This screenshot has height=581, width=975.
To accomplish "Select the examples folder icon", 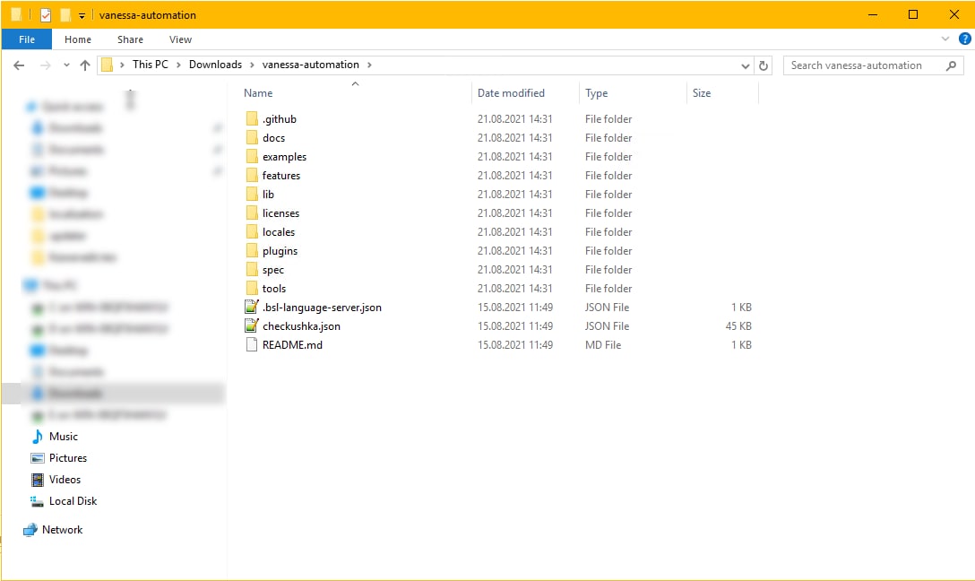I will click(x=252, y=156).
